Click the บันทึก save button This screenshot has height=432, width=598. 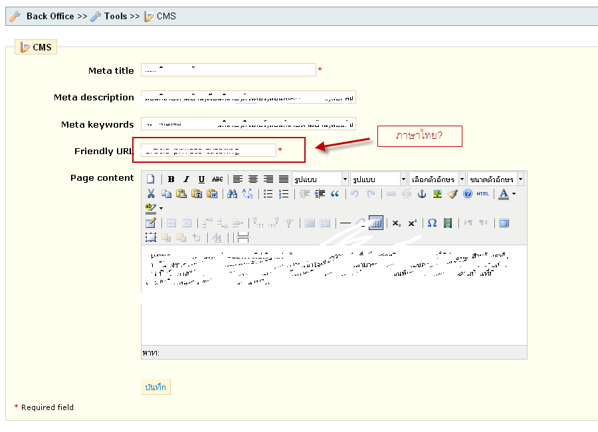click(155, 387)
